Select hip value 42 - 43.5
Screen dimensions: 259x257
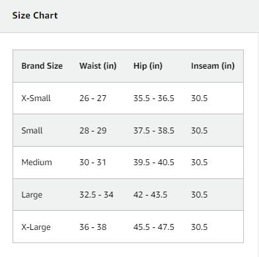pos(150,195)
